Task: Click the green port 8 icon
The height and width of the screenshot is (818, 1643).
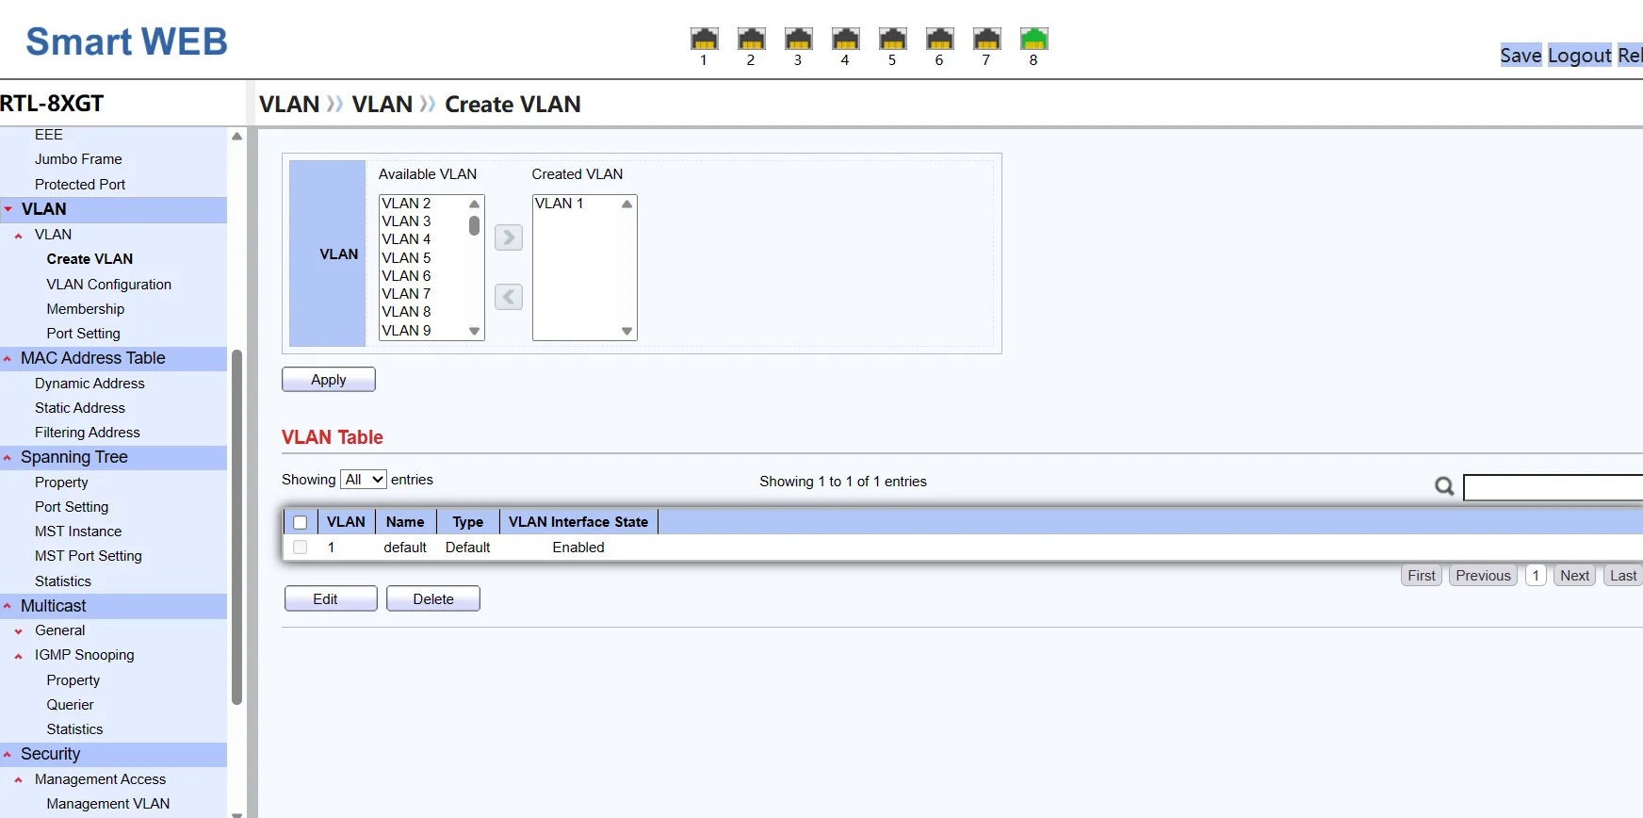Action: point(1033,39)
